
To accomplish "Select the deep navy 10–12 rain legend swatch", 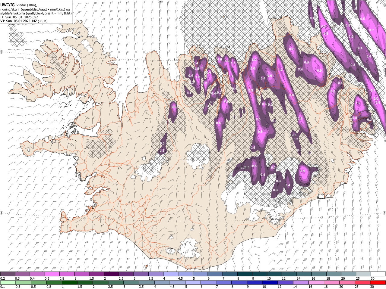I will click(270, 282).
